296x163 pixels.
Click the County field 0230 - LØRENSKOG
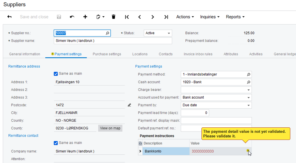(75, 128)
